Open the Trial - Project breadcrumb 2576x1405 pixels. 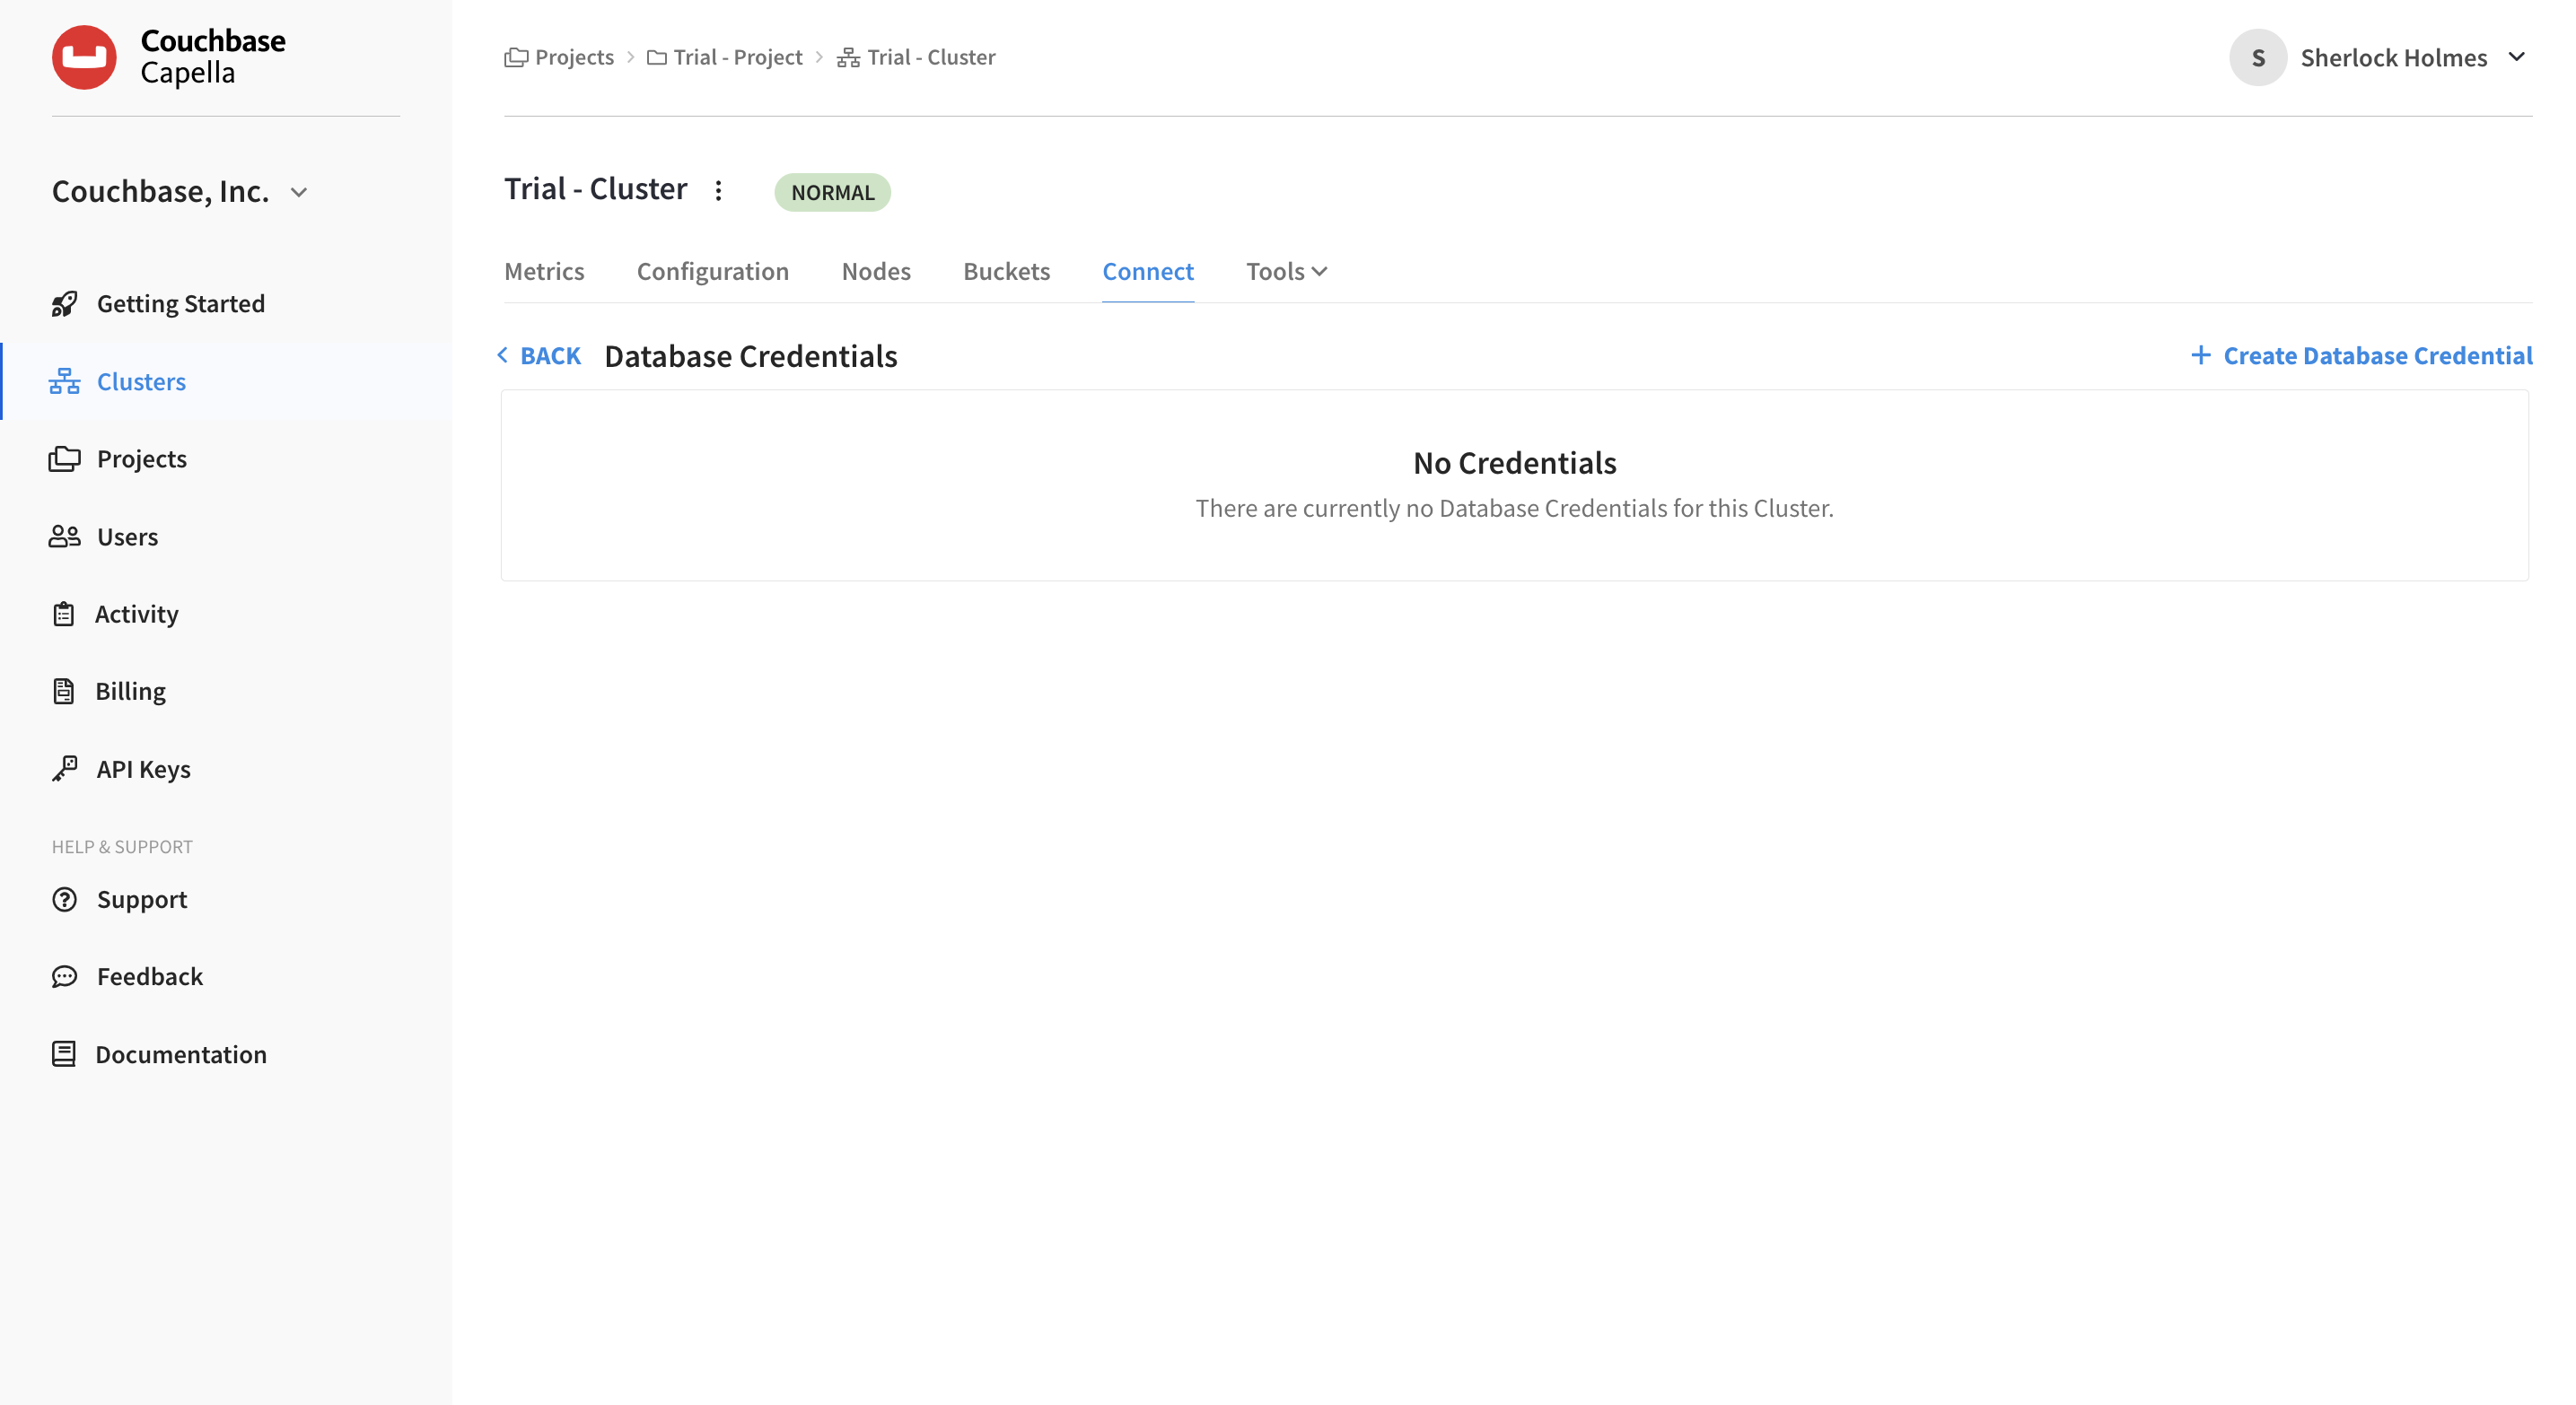pos(738,57)
